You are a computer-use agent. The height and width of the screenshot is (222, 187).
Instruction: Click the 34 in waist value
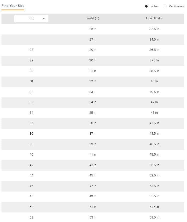[93, 102]
